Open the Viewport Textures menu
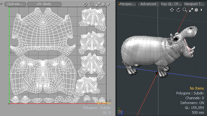The width and height of the screenshot is (207, 116). pyautogui.click(x=194, y=4)
